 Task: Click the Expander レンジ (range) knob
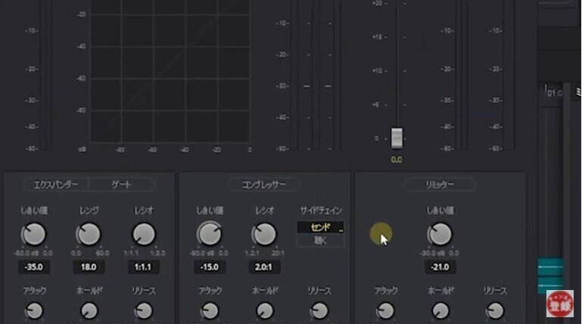coord(89,234)
